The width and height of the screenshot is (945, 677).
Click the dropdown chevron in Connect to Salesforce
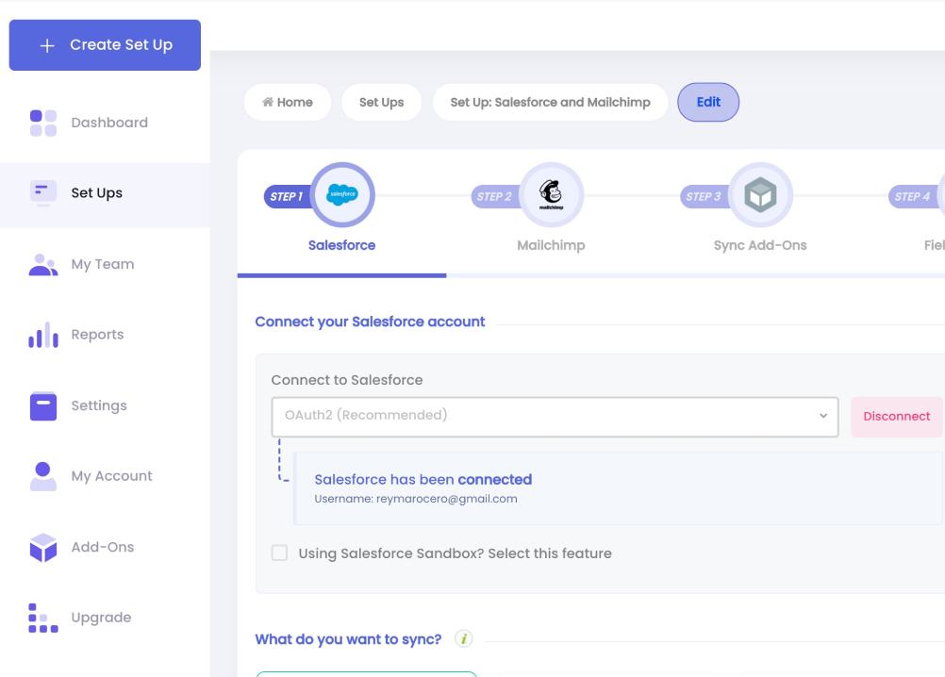[x=823, y=416]
